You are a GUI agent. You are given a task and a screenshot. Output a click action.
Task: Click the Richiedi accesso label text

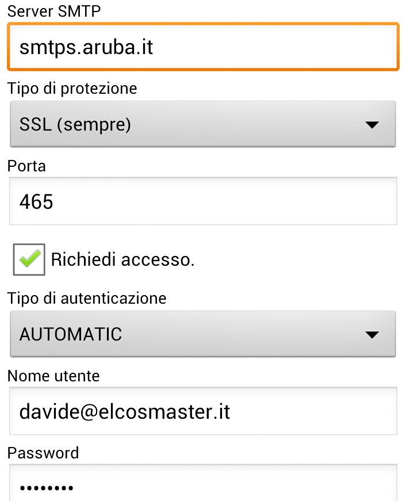pos(123,259)
